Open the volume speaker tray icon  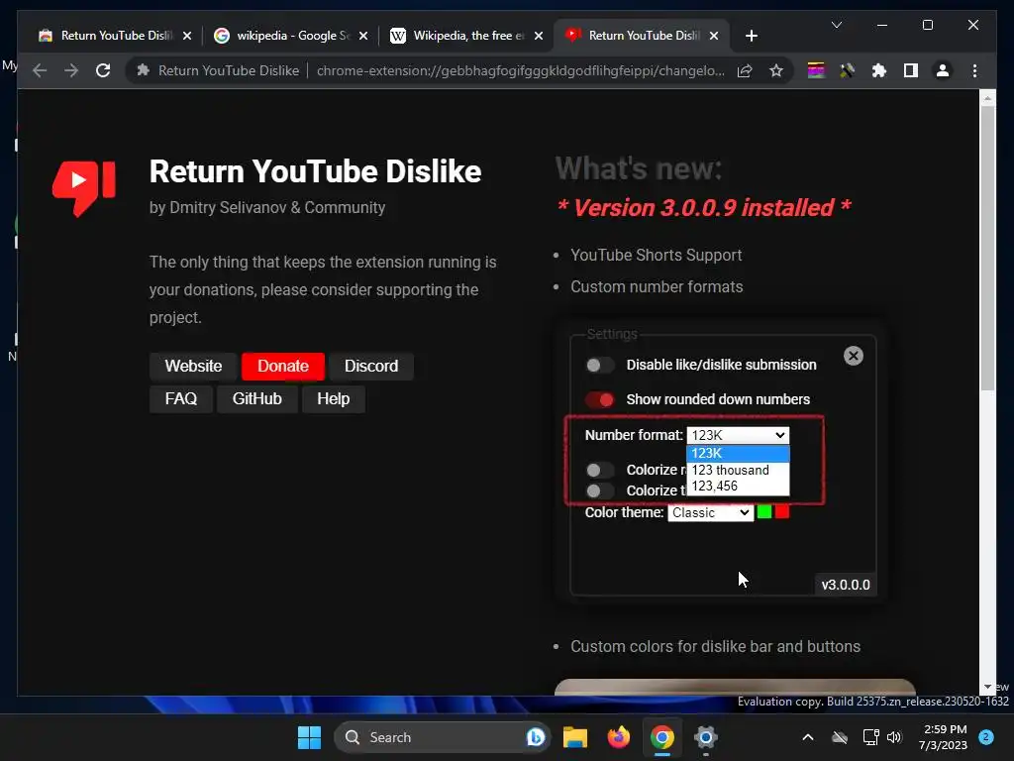click(x=894, y=737)
